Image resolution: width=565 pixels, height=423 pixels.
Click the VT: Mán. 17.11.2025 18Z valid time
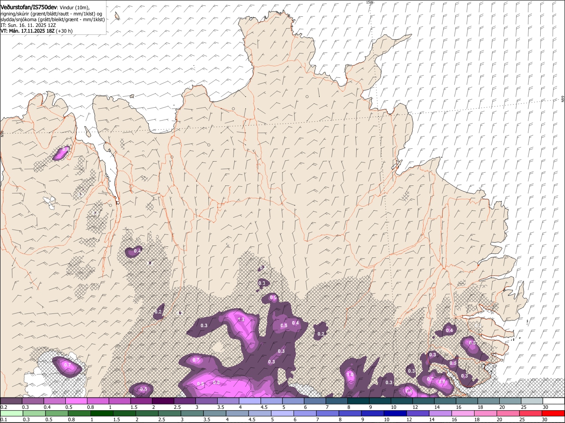(x=27, y=31)
